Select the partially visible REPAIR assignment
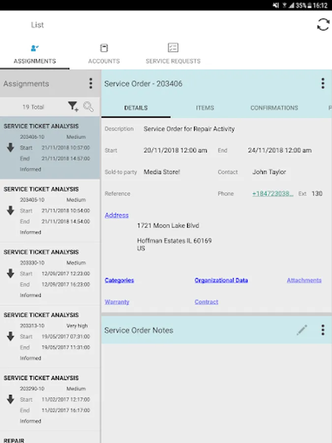This screenshot has height=443, width=332. click(50, 438)
